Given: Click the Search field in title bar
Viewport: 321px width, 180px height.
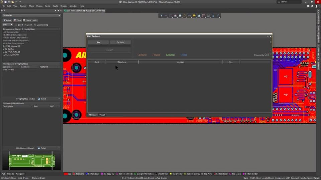Looking at the screenshot, I should [x=289, y=2].
